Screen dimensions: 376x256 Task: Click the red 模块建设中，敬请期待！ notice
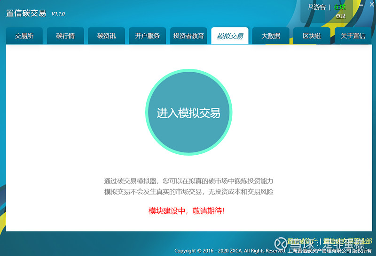[187, 211]
